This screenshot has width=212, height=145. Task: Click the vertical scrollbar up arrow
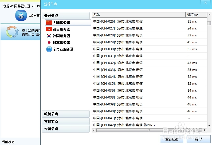209,14
